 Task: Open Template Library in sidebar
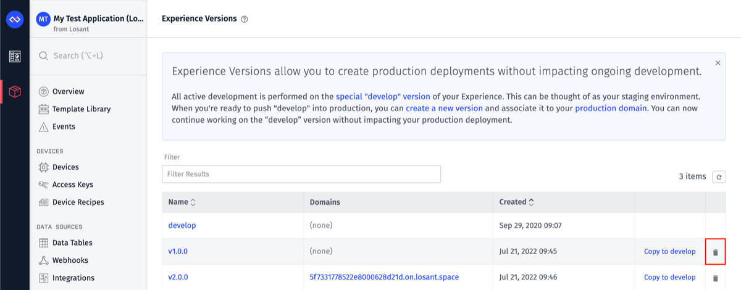pyautogui.click(x=82, y=109)
